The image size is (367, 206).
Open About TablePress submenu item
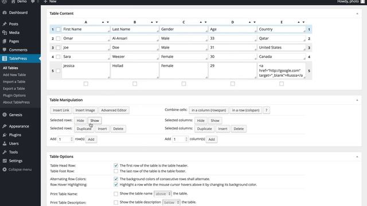coord(17,102)
